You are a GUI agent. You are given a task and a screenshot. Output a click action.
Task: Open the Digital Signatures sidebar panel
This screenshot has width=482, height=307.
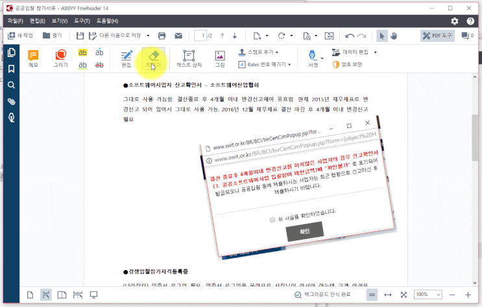12,118
